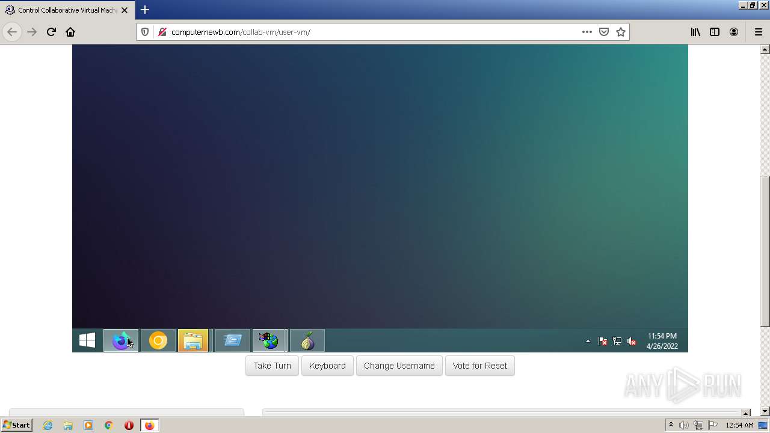Click the muted volume icon in VM tray
The image size is (770, 433).
click(632, 341)
